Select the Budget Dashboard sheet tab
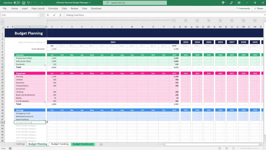 [x=83, y=144]
